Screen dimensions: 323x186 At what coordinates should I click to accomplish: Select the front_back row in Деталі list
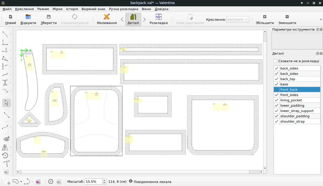pos(297,89)
